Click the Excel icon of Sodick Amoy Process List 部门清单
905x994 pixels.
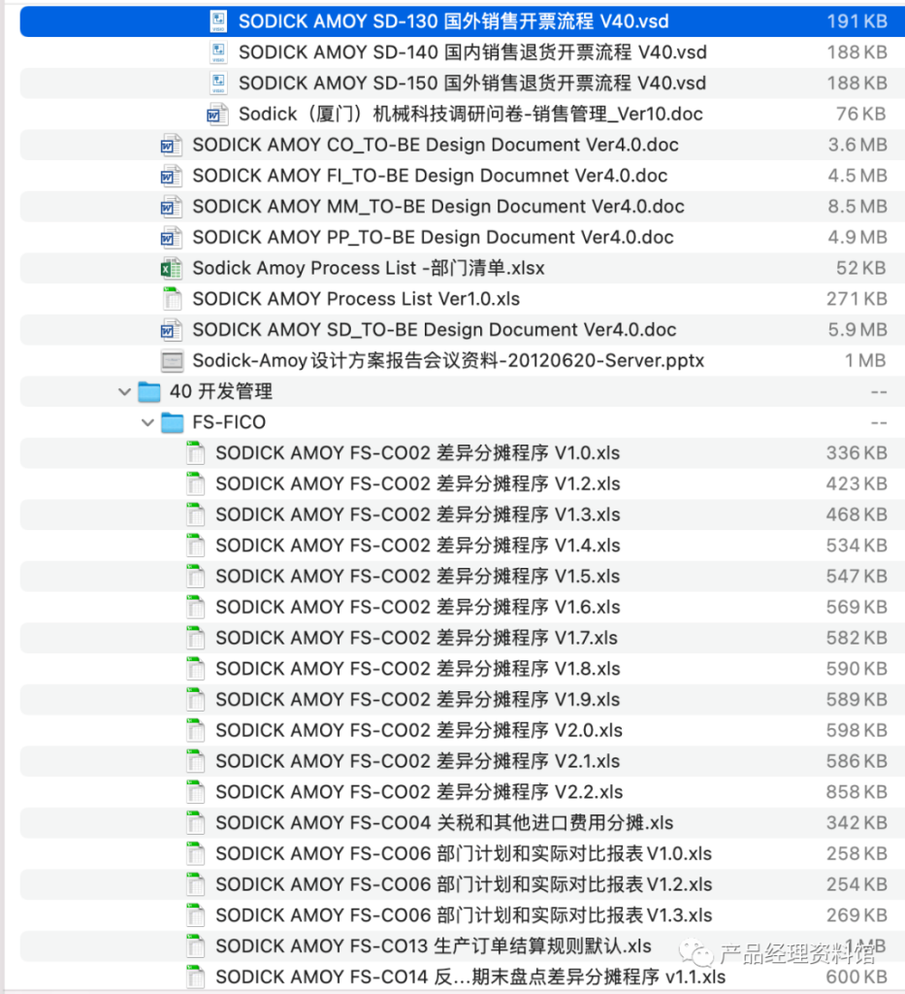click(x=172, y=268)
